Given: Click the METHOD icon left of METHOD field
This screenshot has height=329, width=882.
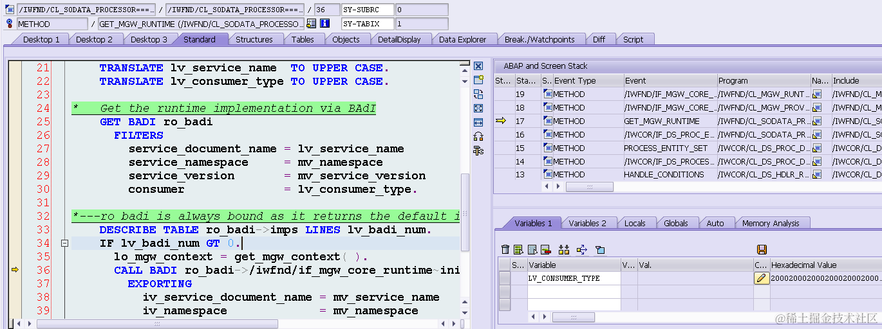Looking at the screenshot, I should (x=10, y=24).
